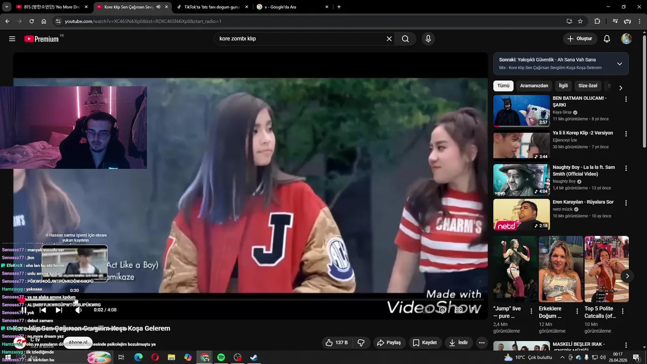Image resolution: width=647 pixels, height=364 pixels.
Task: Open Spotify from the taskbar
Action: 221,357
